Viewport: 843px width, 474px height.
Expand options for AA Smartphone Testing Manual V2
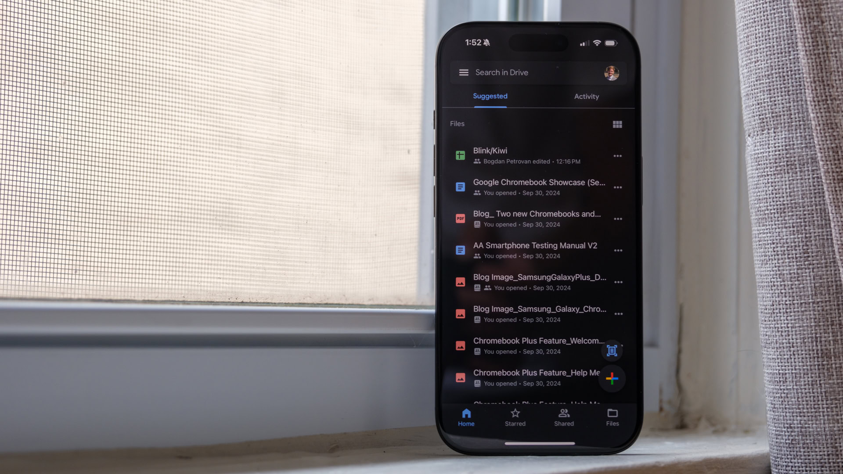618,250
